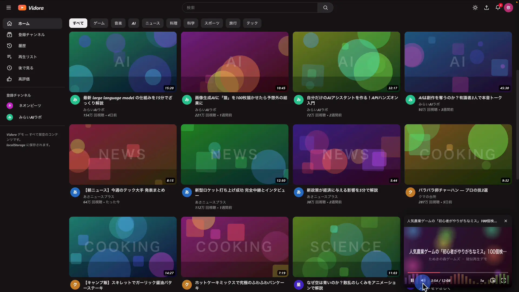Open クマの台所 channel name link

[x=427, y=197]
